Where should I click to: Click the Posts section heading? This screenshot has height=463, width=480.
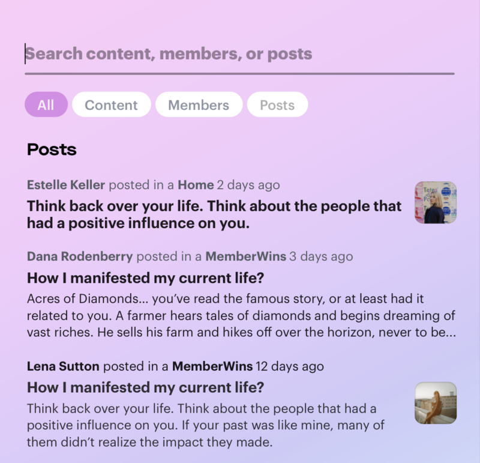pyautogui.click(x=51, y=150)
